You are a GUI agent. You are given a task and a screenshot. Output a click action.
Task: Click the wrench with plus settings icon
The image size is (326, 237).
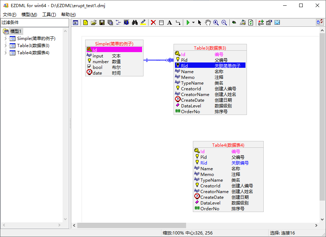pos(261,22)
